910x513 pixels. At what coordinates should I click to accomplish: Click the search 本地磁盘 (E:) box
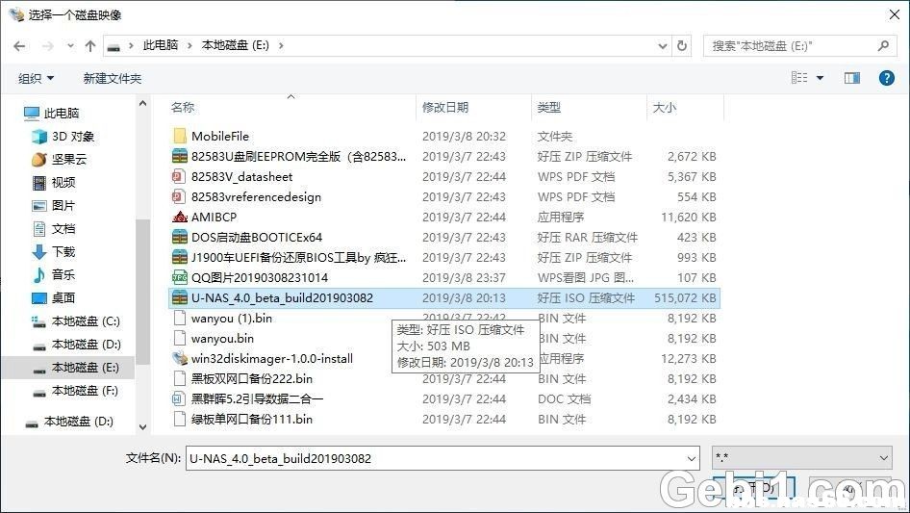[x=789, y=45]
